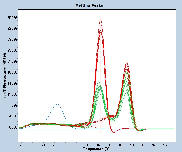Select the green peak near 84 °C
182x152 pixels.
pos(99,82)
